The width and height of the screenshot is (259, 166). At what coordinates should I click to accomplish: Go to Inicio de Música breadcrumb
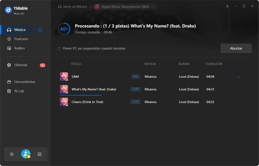74,6
